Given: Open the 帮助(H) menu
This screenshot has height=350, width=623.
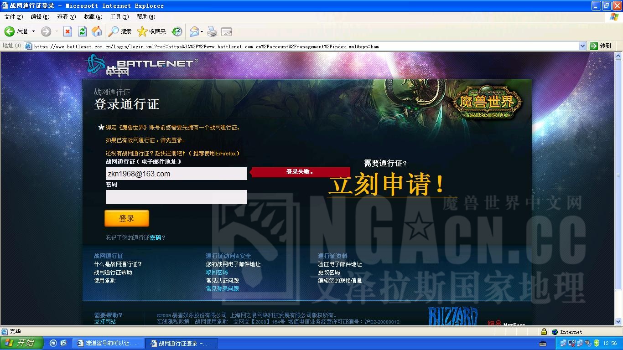Looking at the screenshot, I should tap(146, 17).
